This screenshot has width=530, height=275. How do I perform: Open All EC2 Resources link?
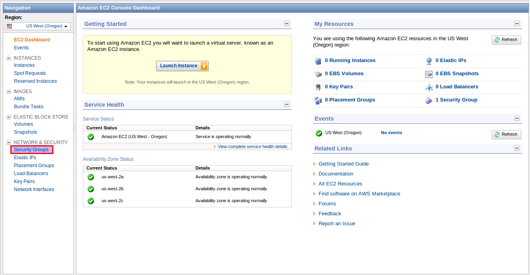tap(340, 184)
